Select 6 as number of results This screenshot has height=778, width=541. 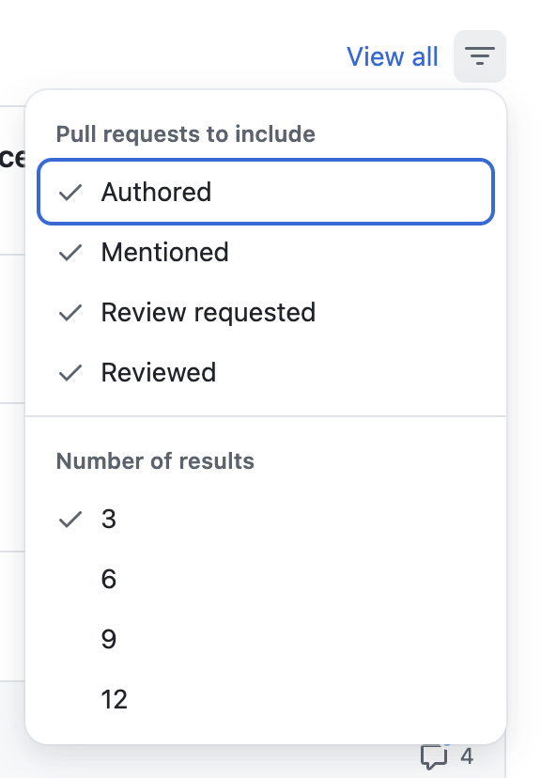pos(266,579)
